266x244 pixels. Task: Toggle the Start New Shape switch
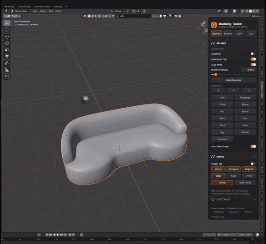coord(253,146)
